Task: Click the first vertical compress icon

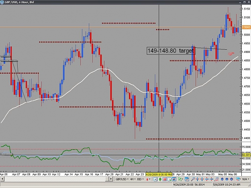Action: (x=207, y=179)
